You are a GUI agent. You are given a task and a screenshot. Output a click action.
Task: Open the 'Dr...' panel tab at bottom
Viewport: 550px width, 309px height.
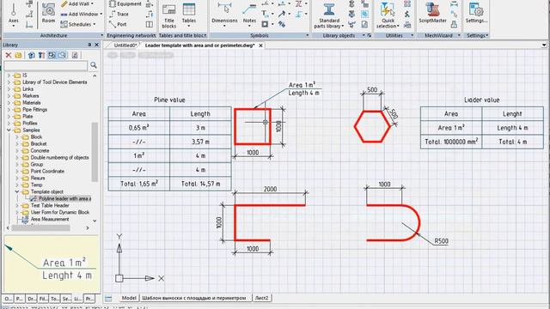[x=32, y=299]
